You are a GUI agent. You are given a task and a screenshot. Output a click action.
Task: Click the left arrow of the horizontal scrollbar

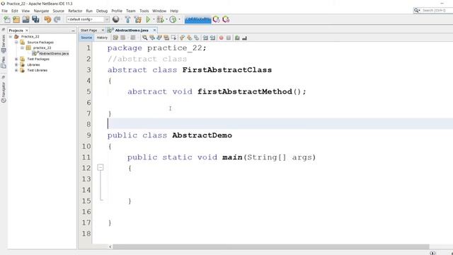pyautogui.click(x=110, y=246)
